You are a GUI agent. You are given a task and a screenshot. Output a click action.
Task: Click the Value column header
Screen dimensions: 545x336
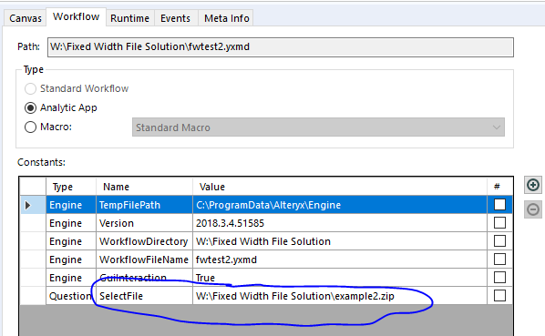[340, 187]
